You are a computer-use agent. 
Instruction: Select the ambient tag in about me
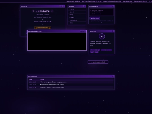tap(109, 50)
